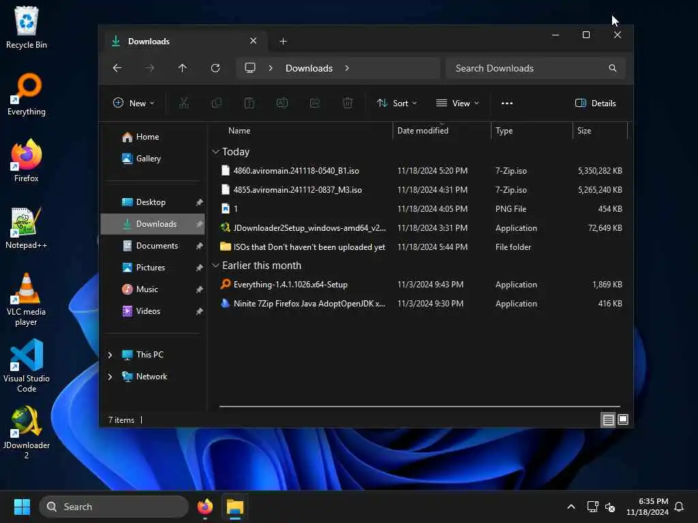Open the notifications bell
This screenshot has width=698, height=523.
click(x=679, y=507)
